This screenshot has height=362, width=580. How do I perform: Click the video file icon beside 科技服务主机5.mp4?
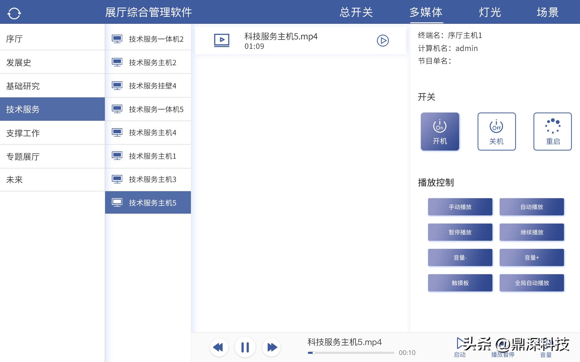click(x=222, y=40)
